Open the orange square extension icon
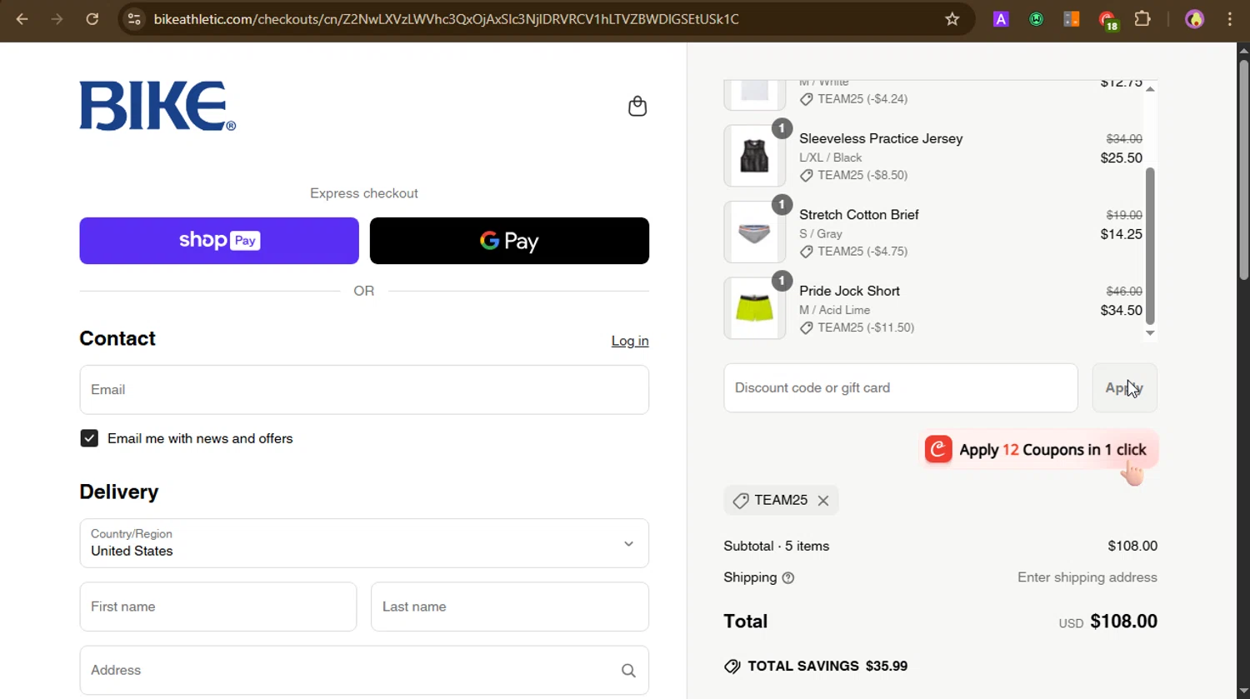 click(1072, 19)
